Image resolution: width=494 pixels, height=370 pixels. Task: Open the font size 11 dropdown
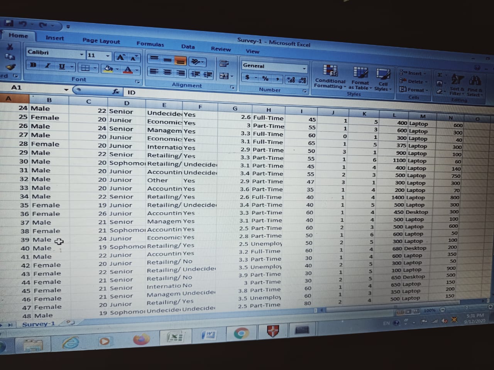click(108, 56)
